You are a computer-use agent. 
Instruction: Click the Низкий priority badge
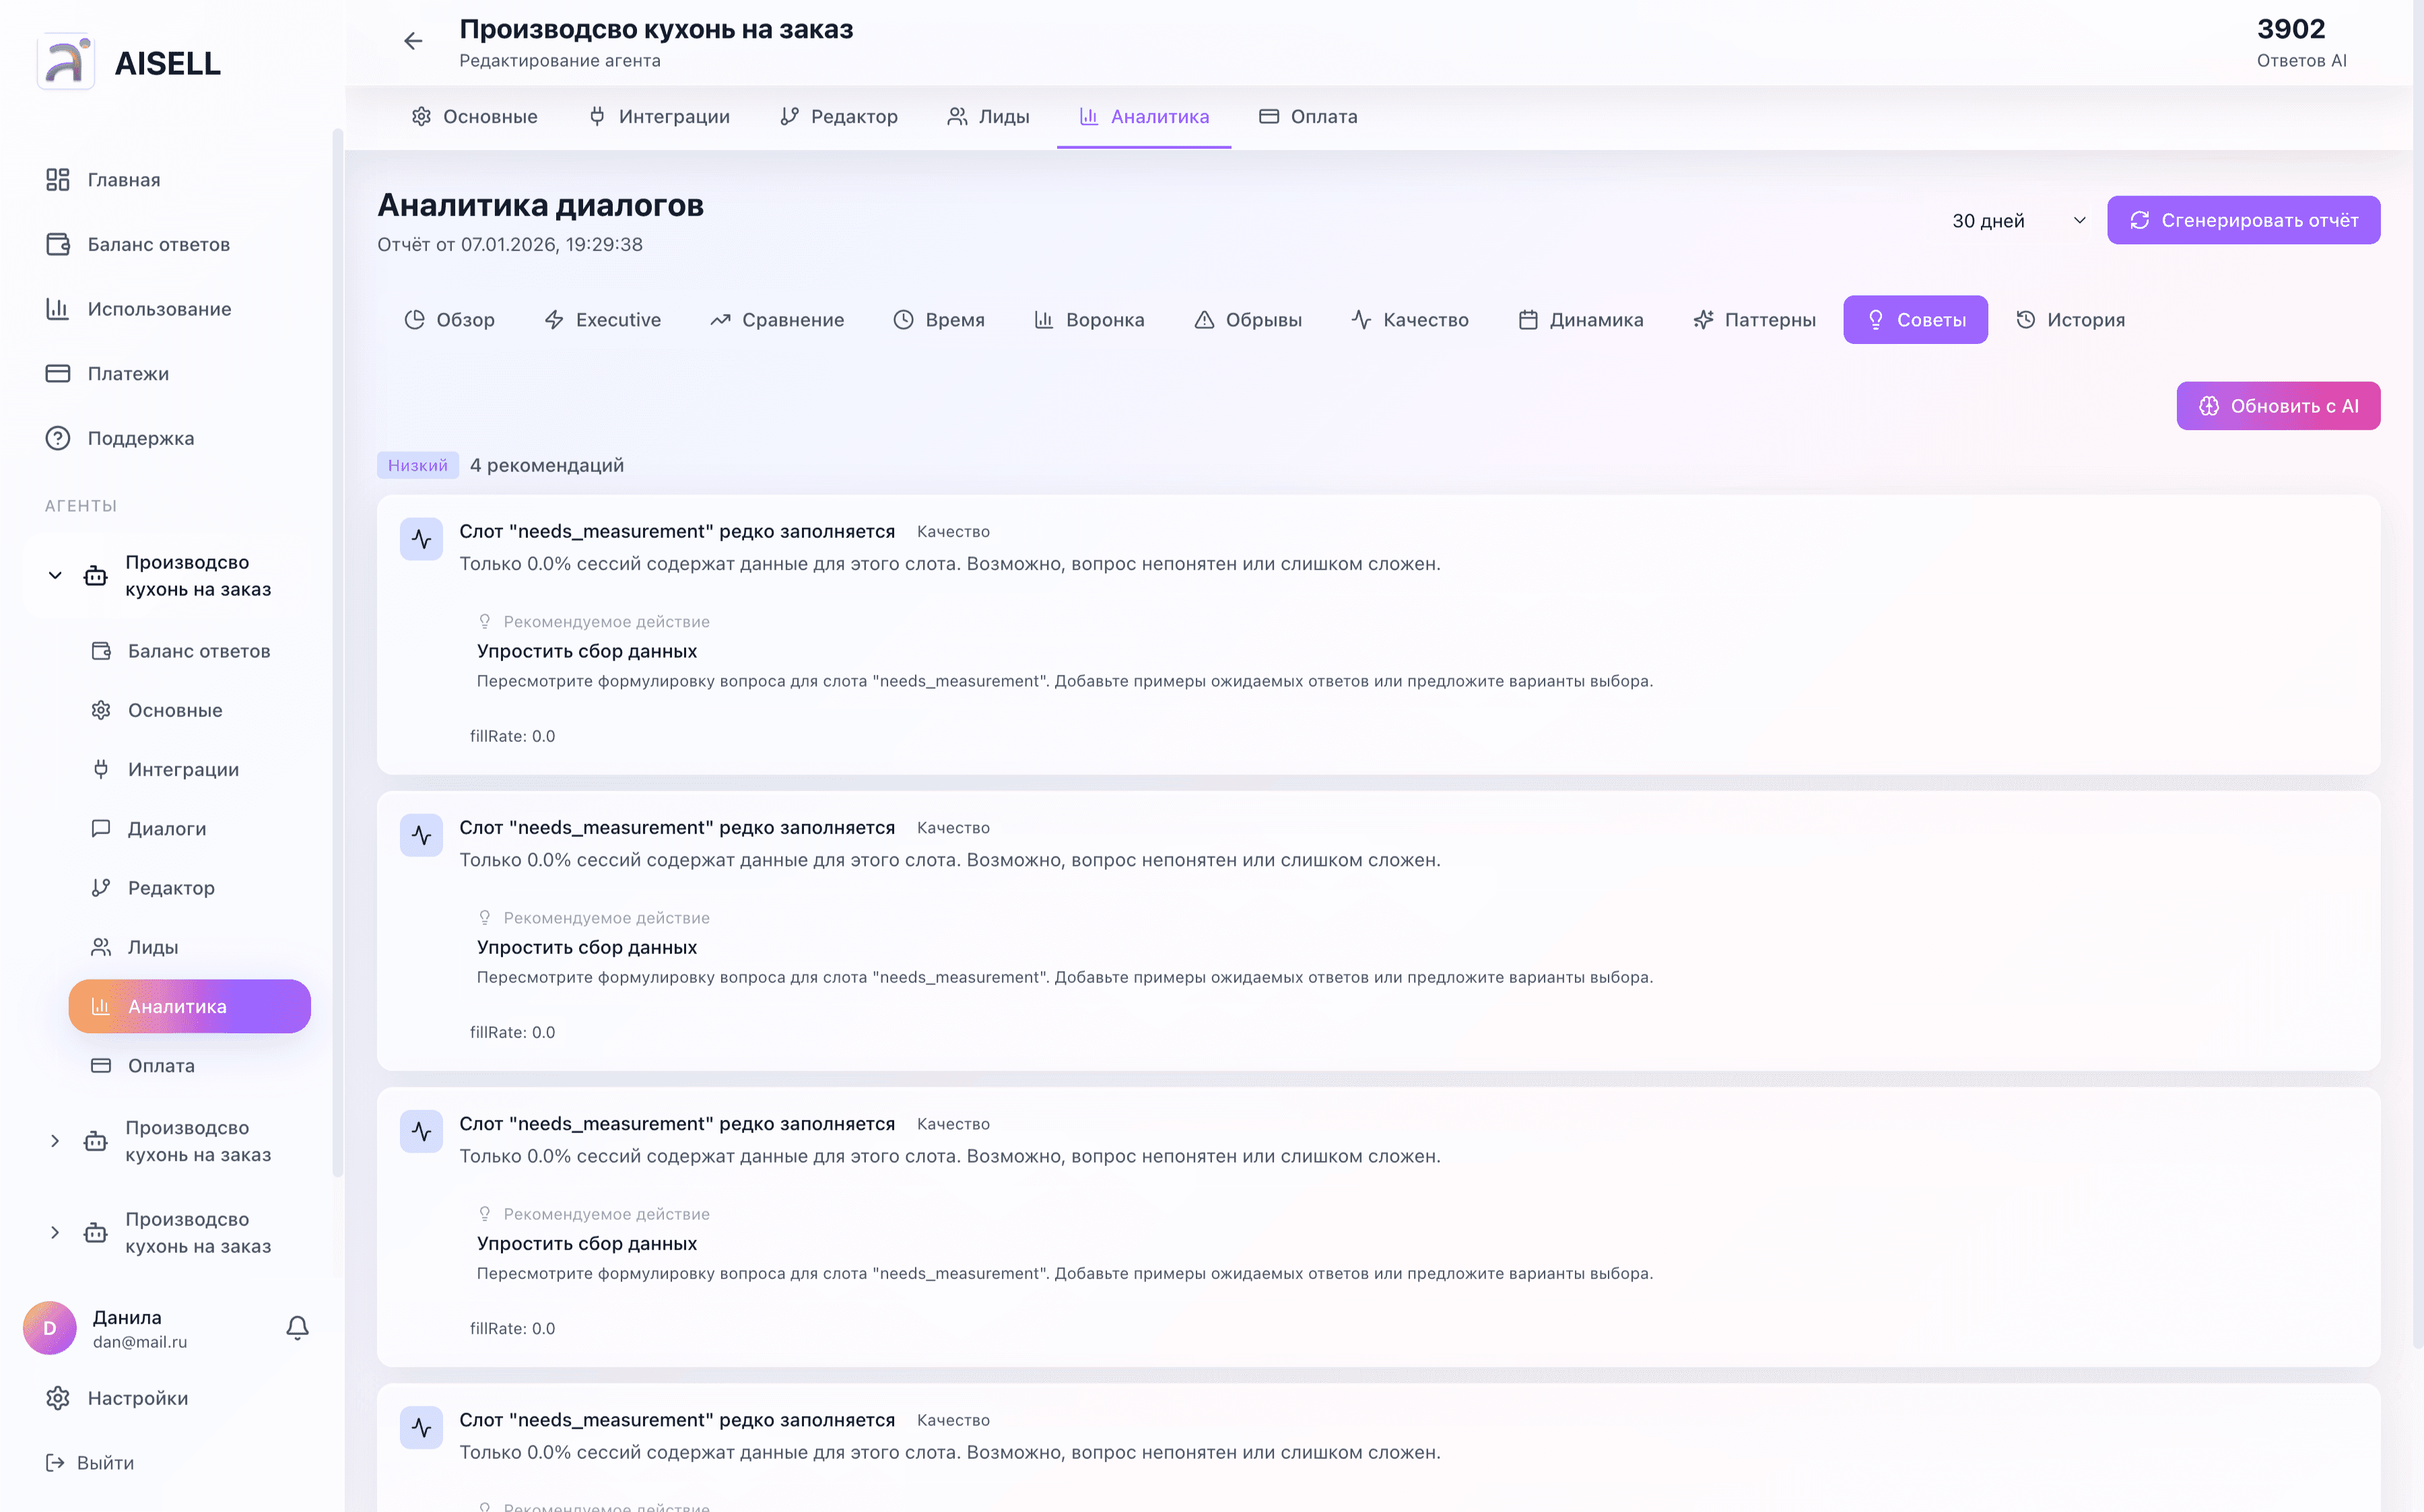coord(417,465)
